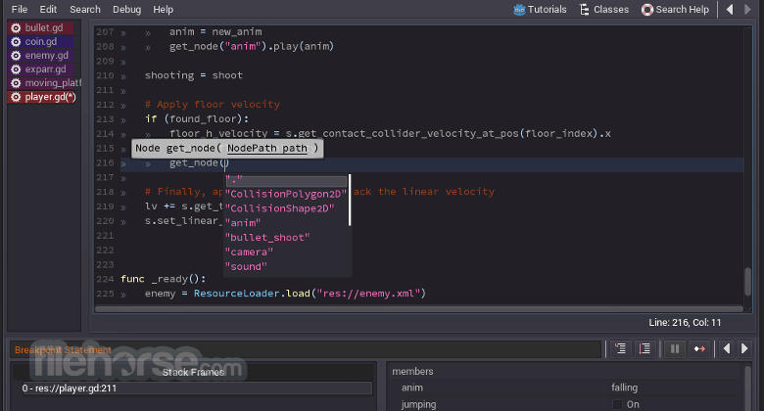Click the Stack Frames header

[x=193, y=373]
